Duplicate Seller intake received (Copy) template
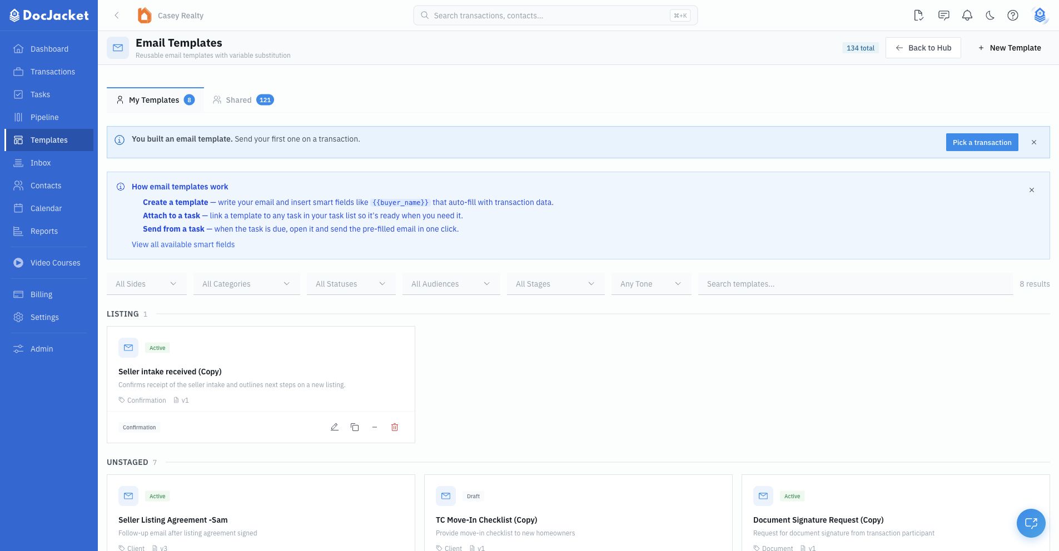 point(355,427)
